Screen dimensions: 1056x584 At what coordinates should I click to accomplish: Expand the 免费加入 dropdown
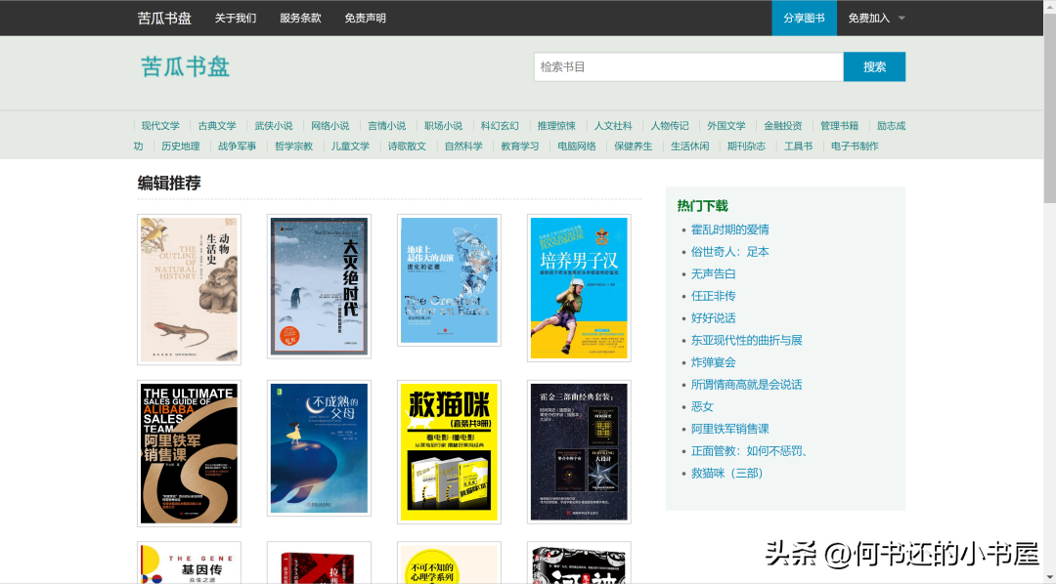[876, 19]
